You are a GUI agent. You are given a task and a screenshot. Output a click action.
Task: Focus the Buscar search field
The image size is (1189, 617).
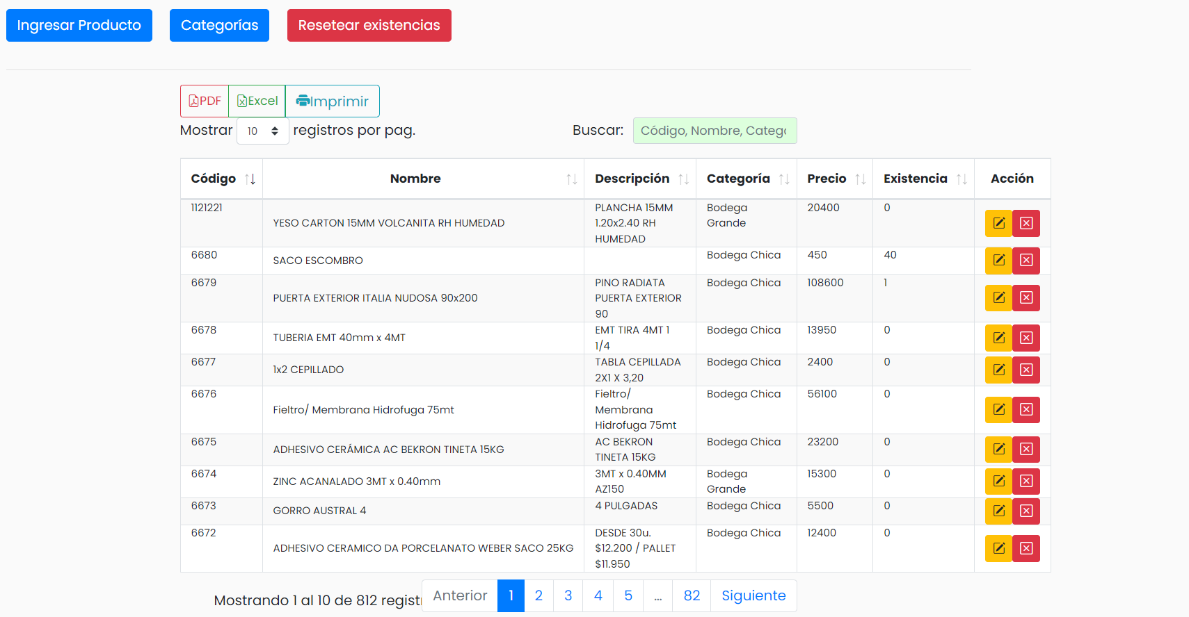715,131
